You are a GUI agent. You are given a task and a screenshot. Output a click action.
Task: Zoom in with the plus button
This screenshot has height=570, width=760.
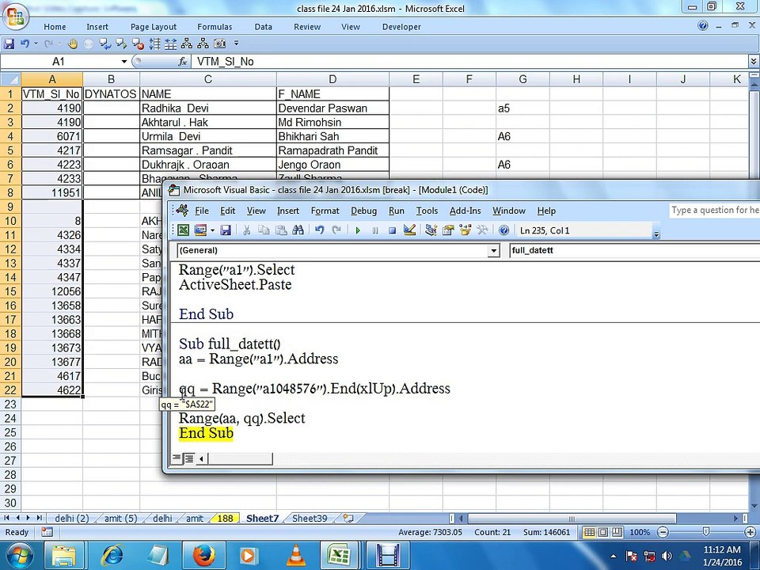(x=750, y=532)
